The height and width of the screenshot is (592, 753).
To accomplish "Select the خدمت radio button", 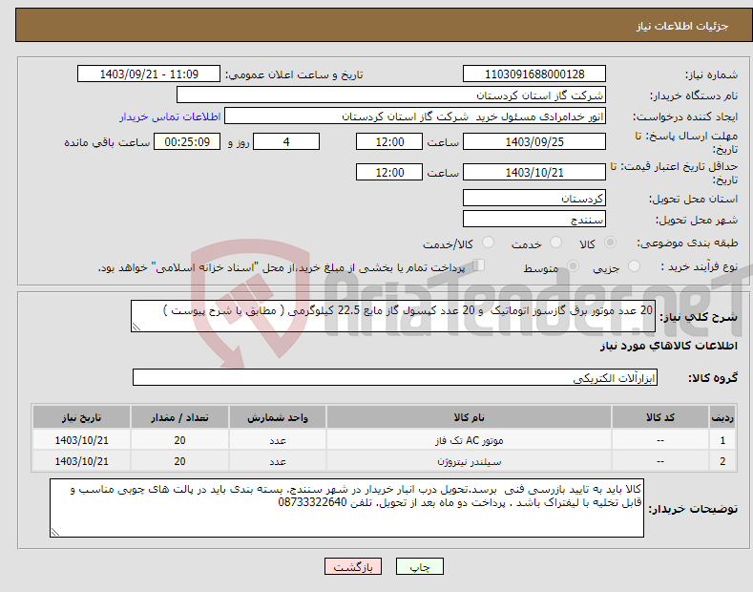I will click(555, 243).
